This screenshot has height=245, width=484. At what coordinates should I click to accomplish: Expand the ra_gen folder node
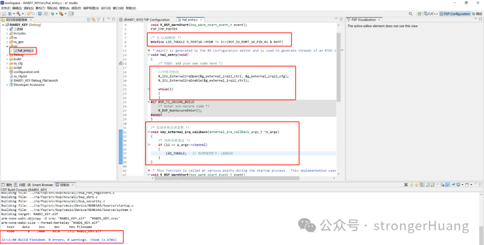[x=8, y=42]
